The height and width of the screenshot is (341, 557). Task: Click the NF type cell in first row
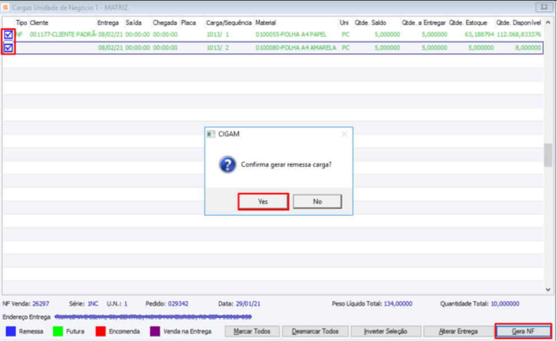click(19, 34)
